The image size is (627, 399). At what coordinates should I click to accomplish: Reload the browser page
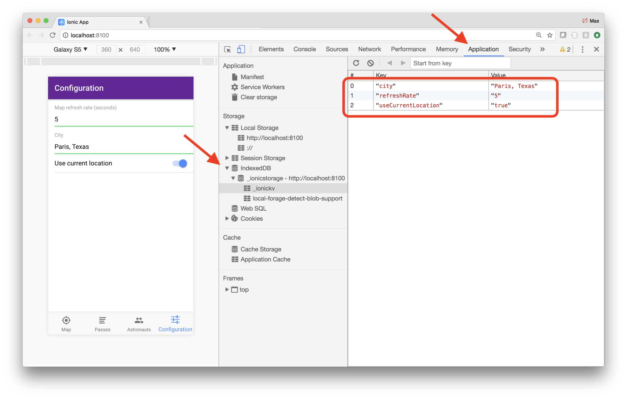coord(53,35)
